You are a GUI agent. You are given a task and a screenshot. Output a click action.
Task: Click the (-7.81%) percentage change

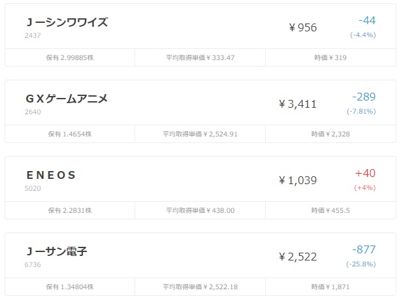pos(361,111)
